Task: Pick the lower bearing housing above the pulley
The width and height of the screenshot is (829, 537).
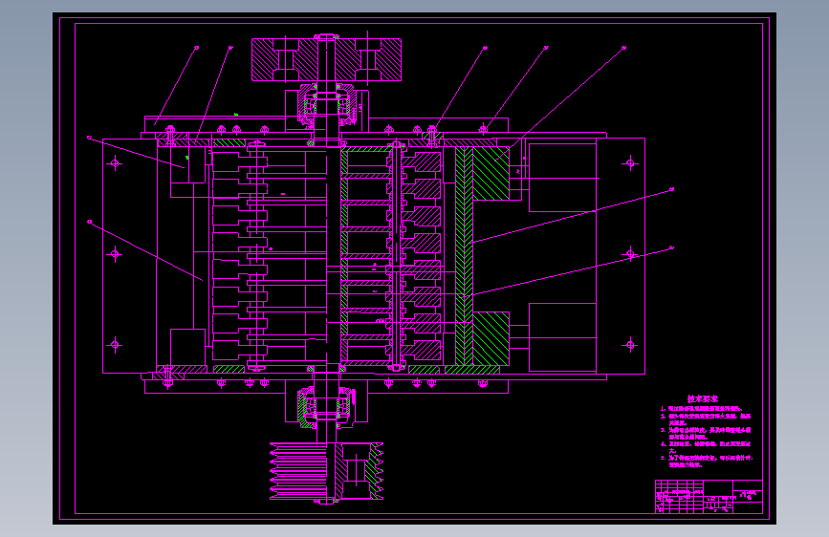Action: pyautogui.click(x=326, y=406)
